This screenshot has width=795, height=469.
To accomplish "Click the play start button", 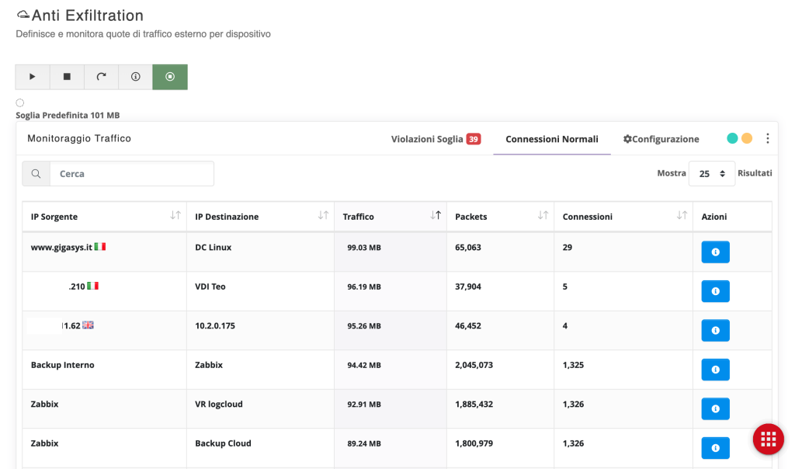I will [33, 77].
